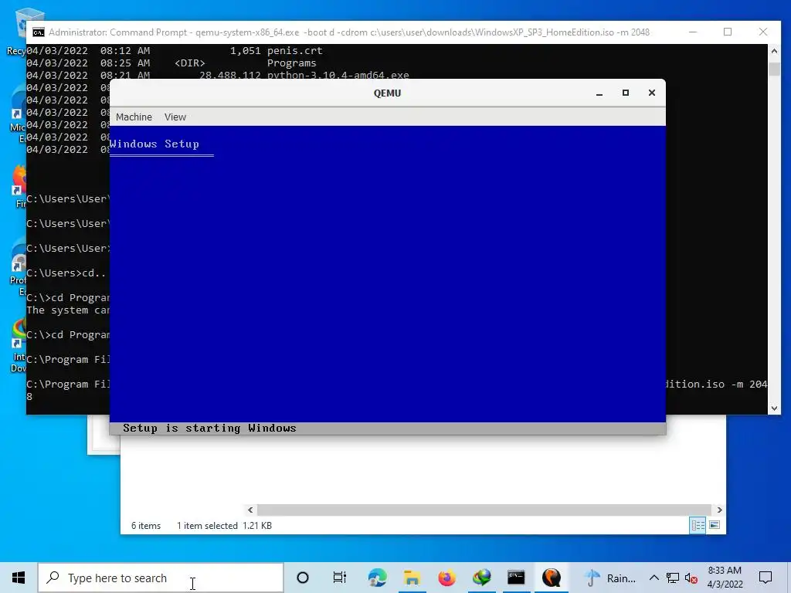Click Command Prompt scrollbar up arrow
This screenshot has height=593, width=791.
[x=774, y=51]
